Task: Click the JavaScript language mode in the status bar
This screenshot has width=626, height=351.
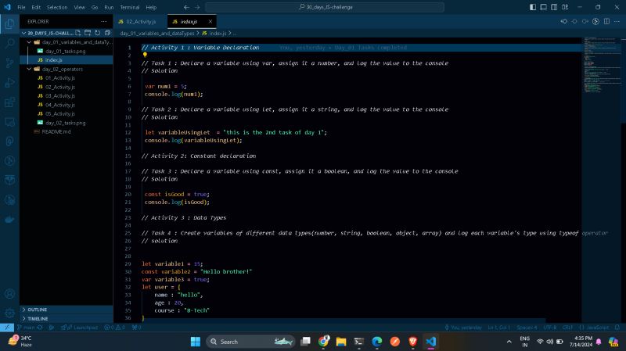Action: point(594,328)
